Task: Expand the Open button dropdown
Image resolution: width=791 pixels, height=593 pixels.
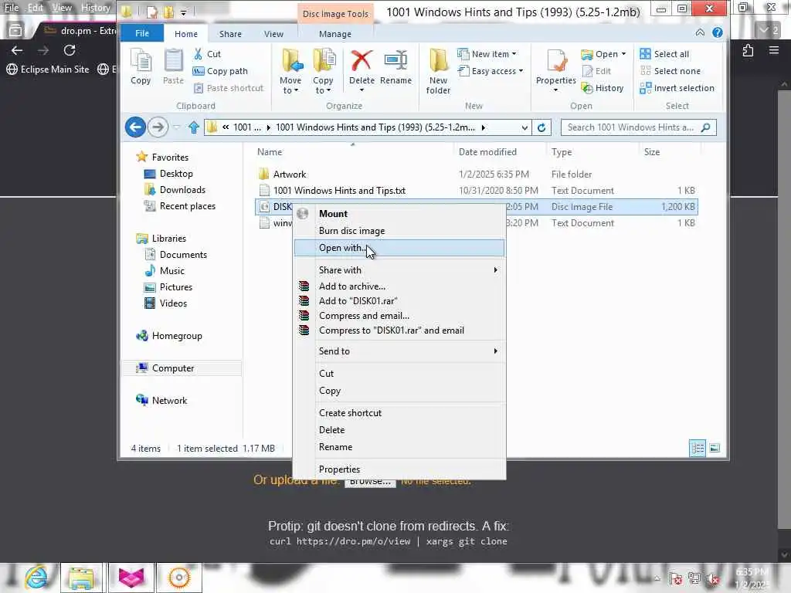Action: 623,54
